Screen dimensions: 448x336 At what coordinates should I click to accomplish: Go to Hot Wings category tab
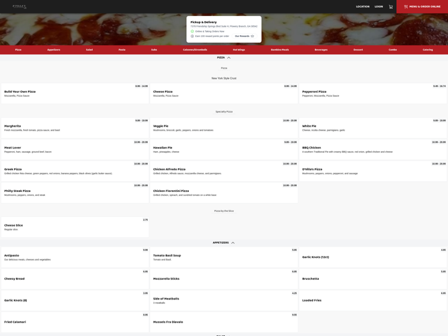[x=239, y=50]
